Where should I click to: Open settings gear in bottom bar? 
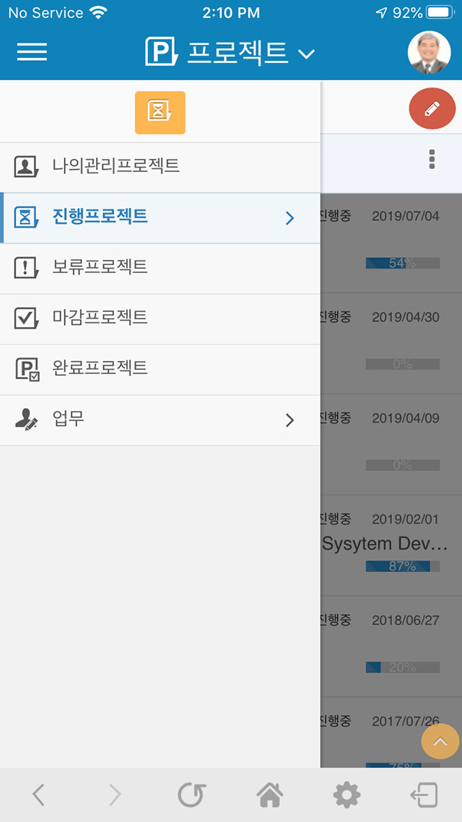coord(346,795)
